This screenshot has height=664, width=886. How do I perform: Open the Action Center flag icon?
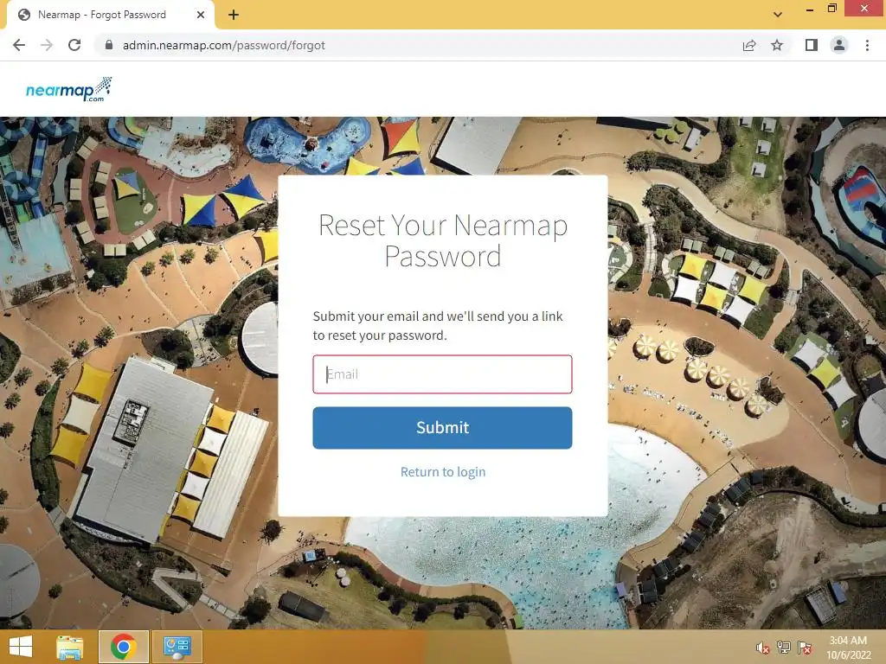click(x=804, y=648)
